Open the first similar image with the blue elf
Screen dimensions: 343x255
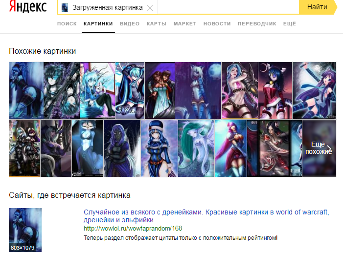(26, 90)
